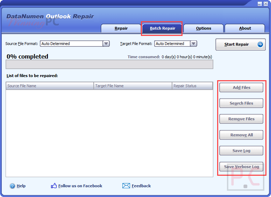Select the Source File Format combo box field

click(x=75, y=44)
